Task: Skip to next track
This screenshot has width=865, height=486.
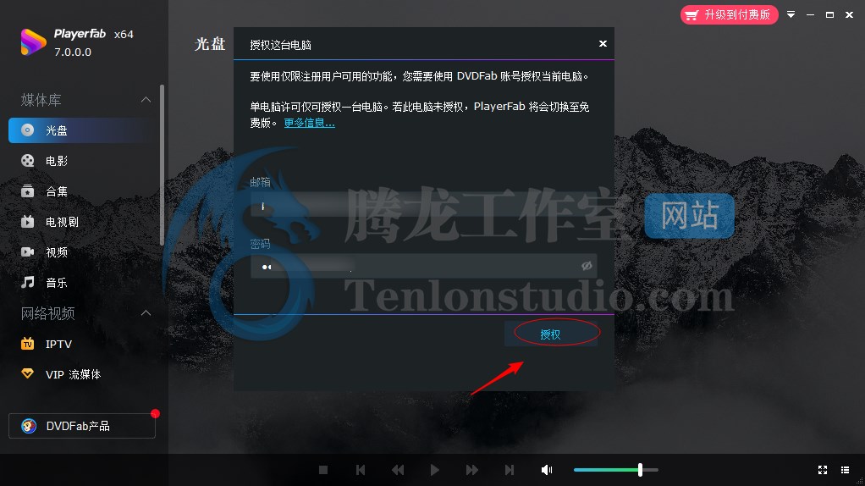Action: (x=510, y=470)
